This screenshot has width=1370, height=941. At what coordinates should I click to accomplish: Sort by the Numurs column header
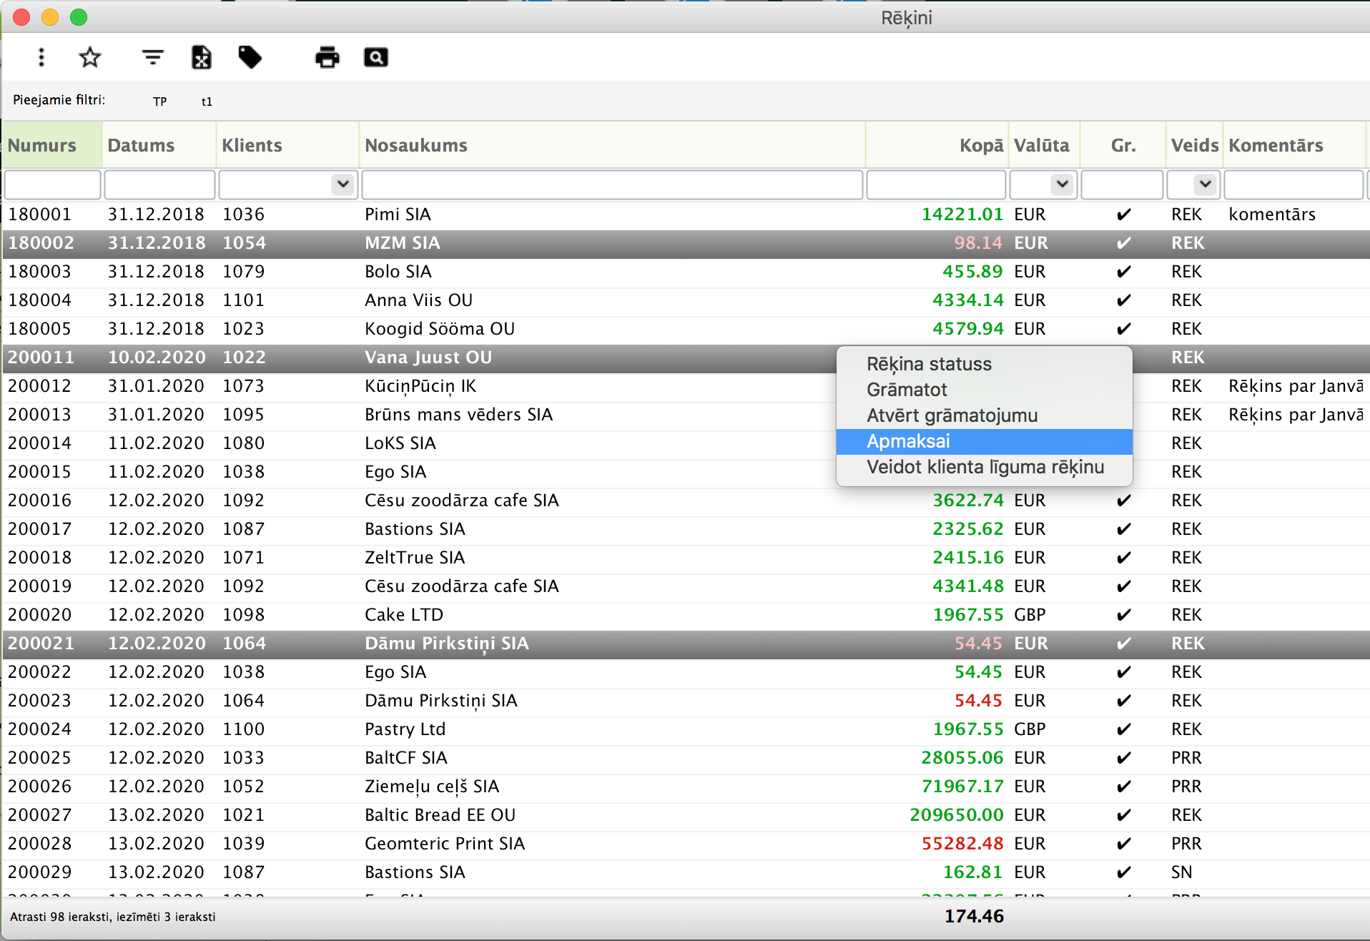point(52,145)
